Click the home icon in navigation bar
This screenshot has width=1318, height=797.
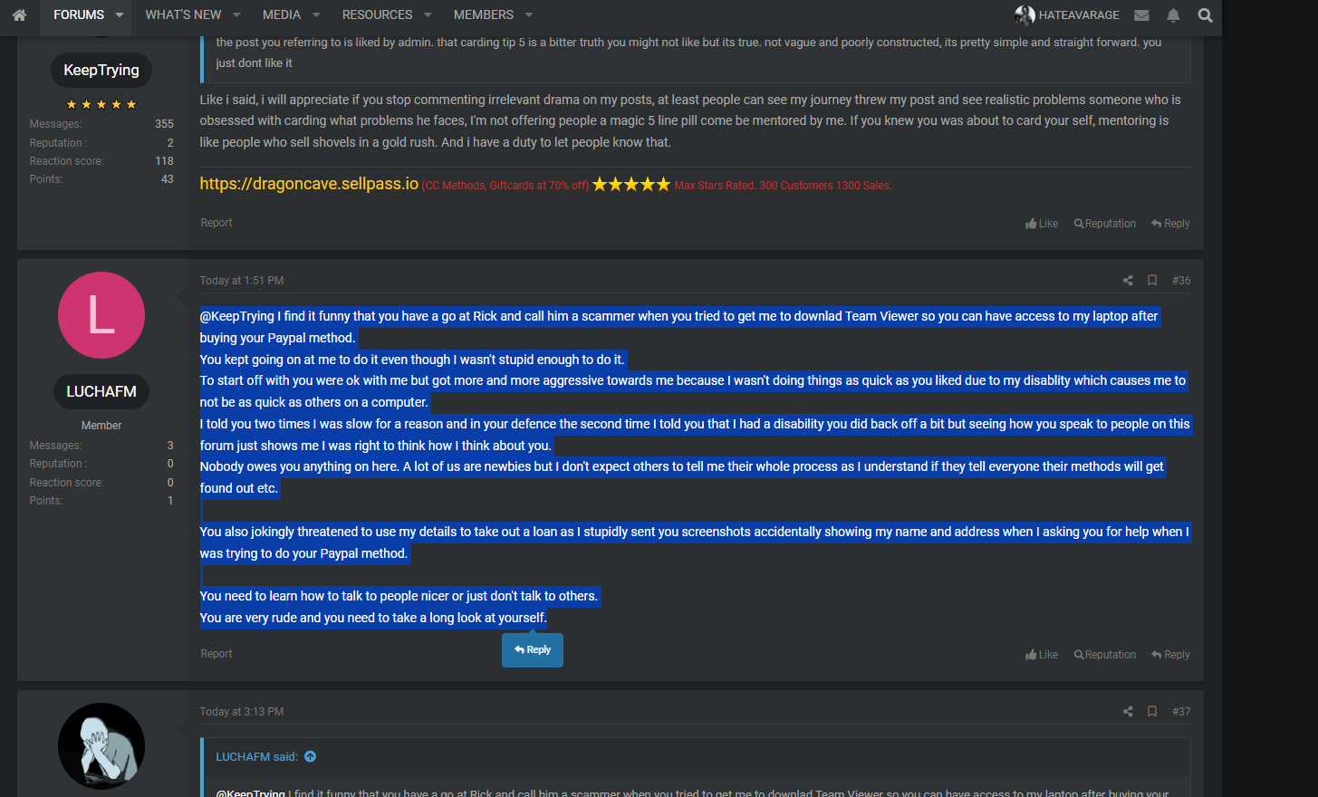(x=19, y=15)
